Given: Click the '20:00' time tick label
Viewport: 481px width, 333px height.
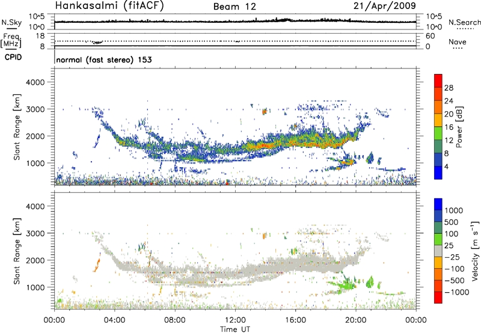Looking at the screenshot, I should tap(356, 320).
